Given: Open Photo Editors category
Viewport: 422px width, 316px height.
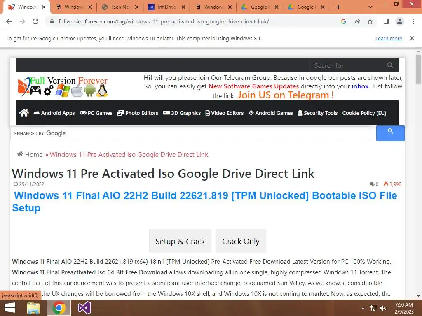Looking at the screenshot, I should pos(138,113).
